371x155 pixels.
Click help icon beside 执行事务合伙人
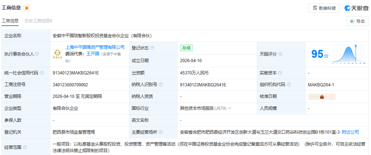point(37,54)
